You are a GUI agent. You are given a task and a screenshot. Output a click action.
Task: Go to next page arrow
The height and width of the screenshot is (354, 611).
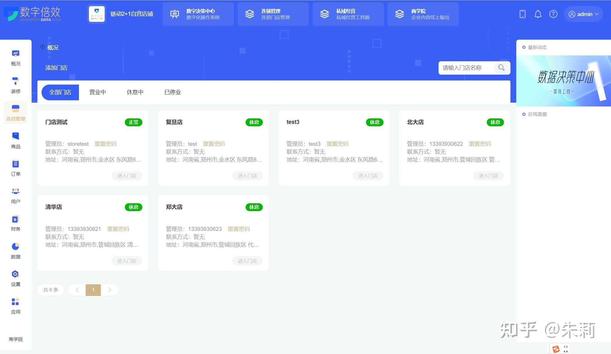110,290
